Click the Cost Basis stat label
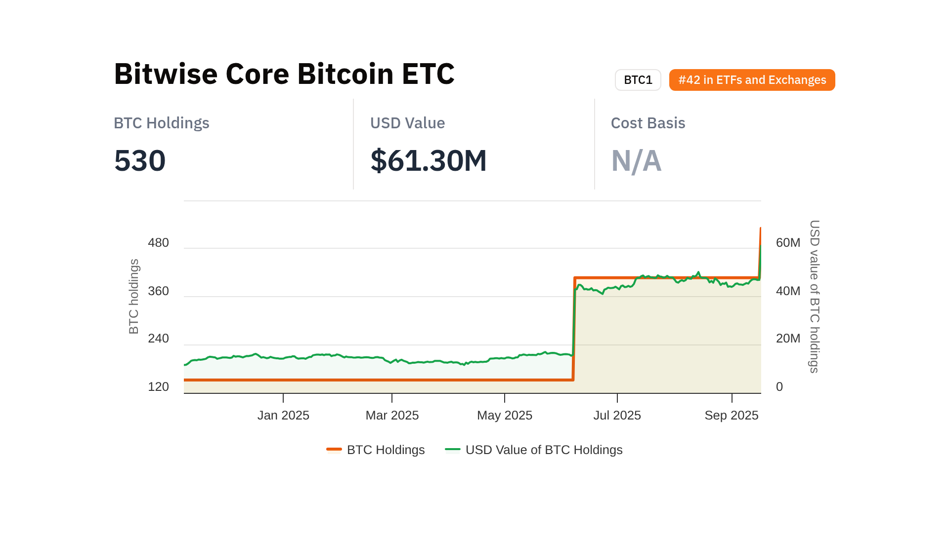The image size is (949, 533). pos(648,123)
